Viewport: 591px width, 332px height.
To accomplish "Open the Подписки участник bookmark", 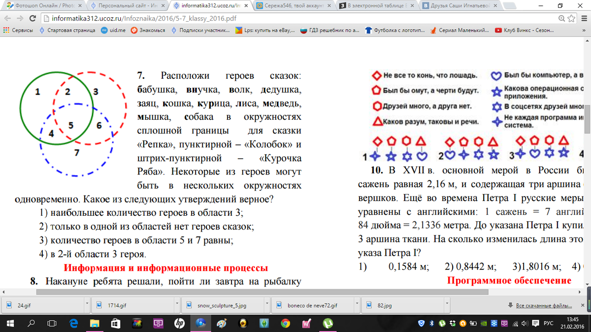I will pos(200,30).
